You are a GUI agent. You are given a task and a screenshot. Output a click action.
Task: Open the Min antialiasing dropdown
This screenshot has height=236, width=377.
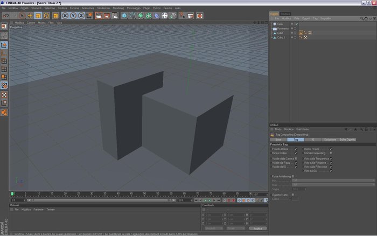click(x=333, y=181)
